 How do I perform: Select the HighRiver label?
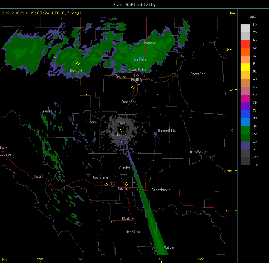[x=134, y=232]
